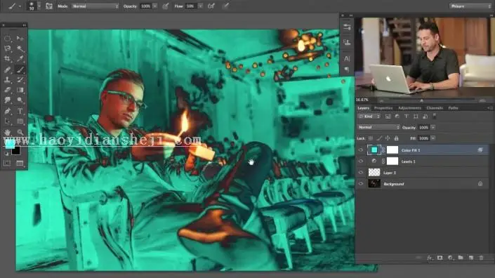
Task: Open the brush panel toggle icon
Action: tap(49, 6)
